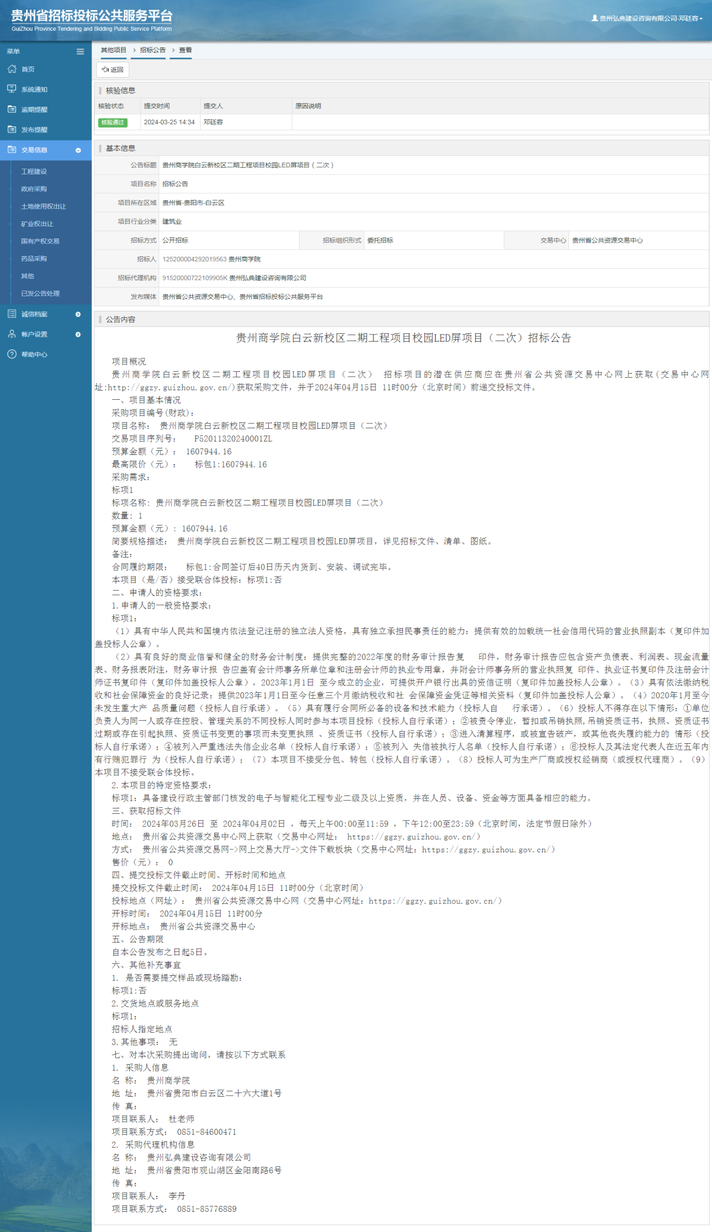
Task: Click the 公告内容 section header
Action: tap(120, 320)
